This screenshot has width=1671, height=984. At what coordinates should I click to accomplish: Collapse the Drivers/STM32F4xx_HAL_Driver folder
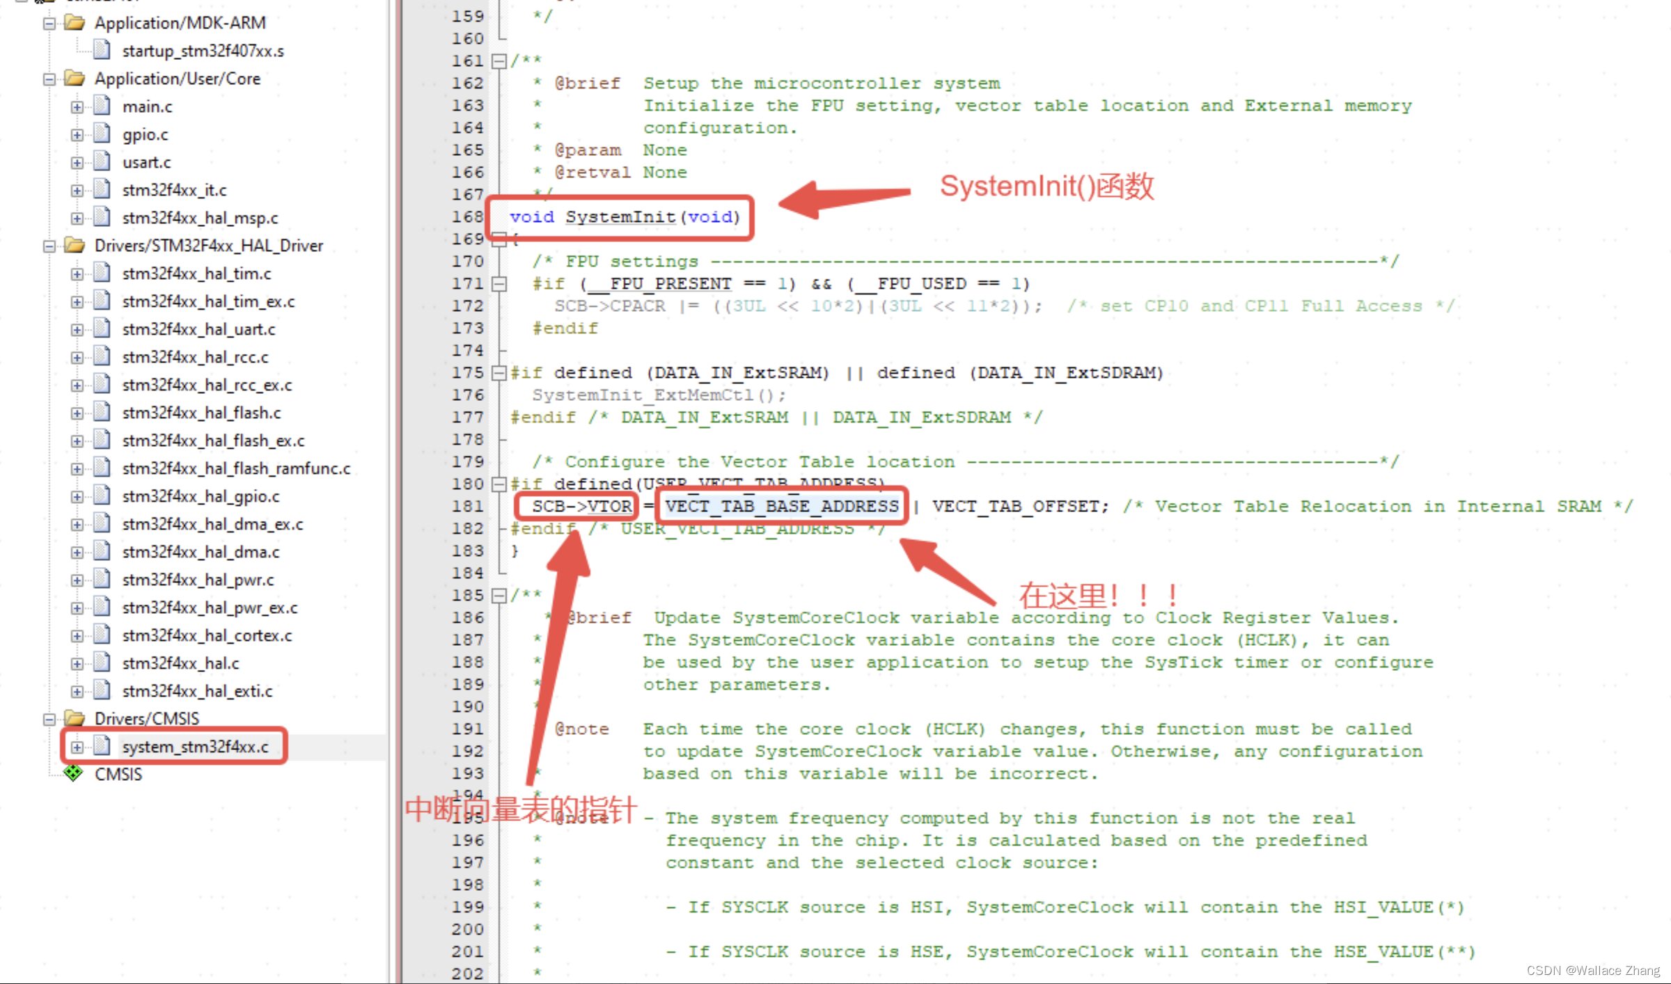[49, 245]
